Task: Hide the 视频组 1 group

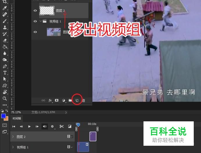Action: (x=35, y=21)
